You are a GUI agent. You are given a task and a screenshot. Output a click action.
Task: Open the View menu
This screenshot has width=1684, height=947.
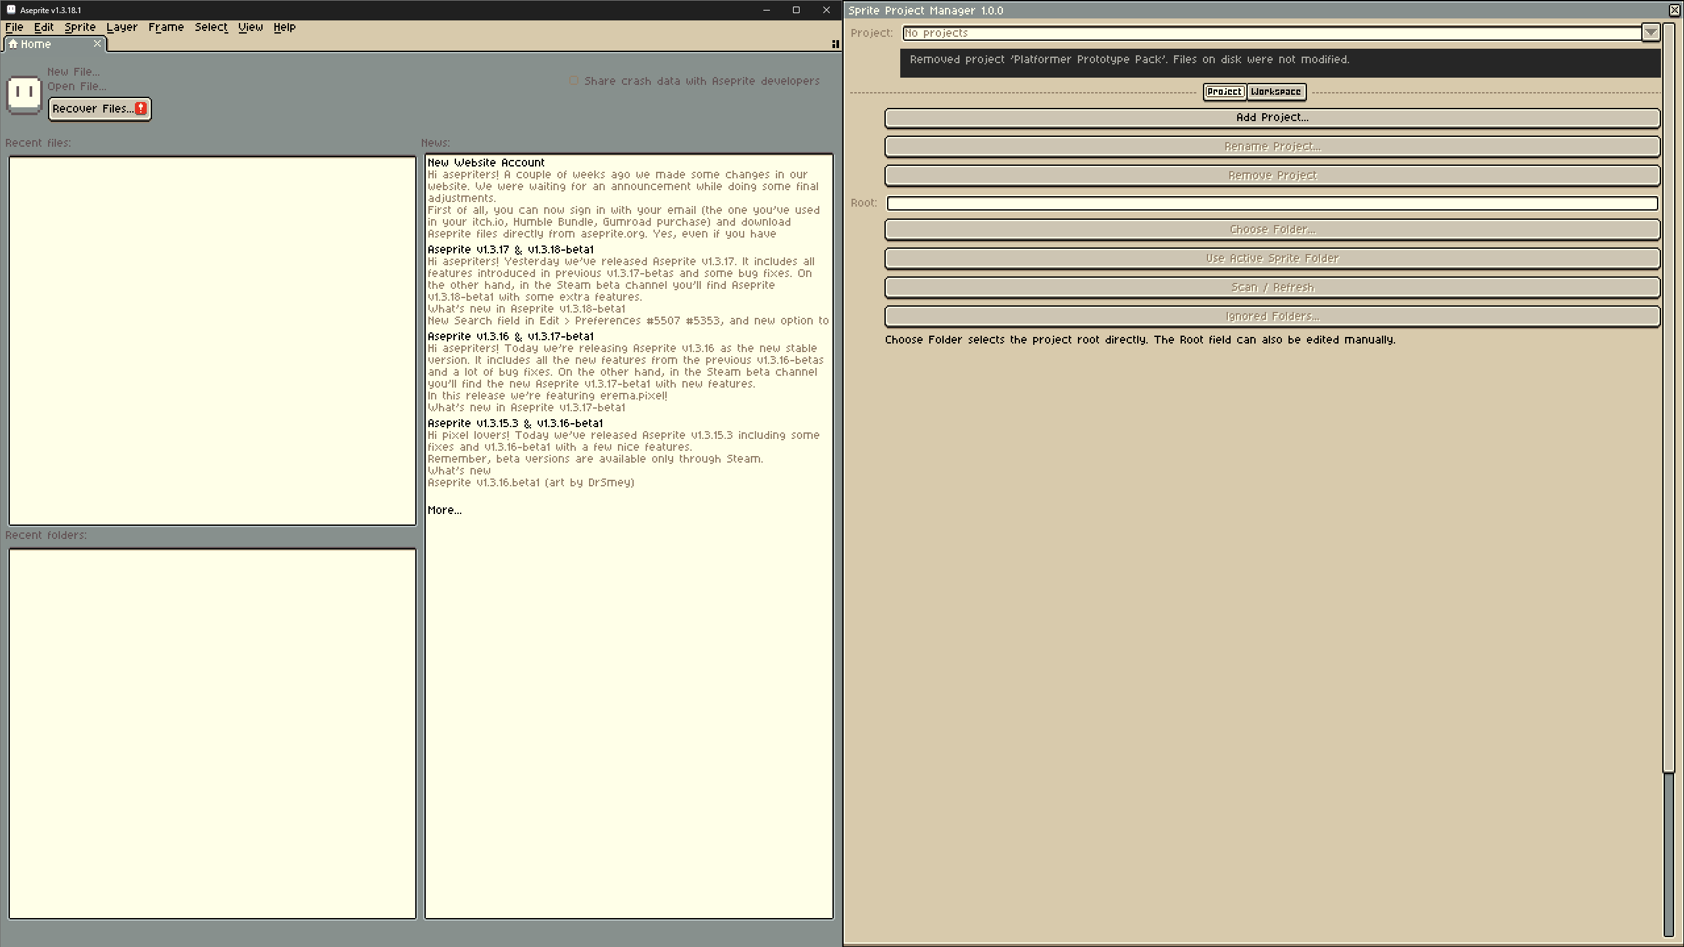click(x=251, y=27)
